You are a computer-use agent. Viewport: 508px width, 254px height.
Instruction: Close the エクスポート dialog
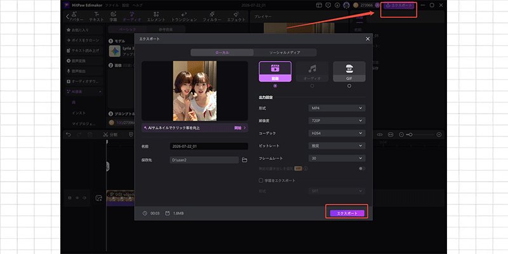point(368,39)
